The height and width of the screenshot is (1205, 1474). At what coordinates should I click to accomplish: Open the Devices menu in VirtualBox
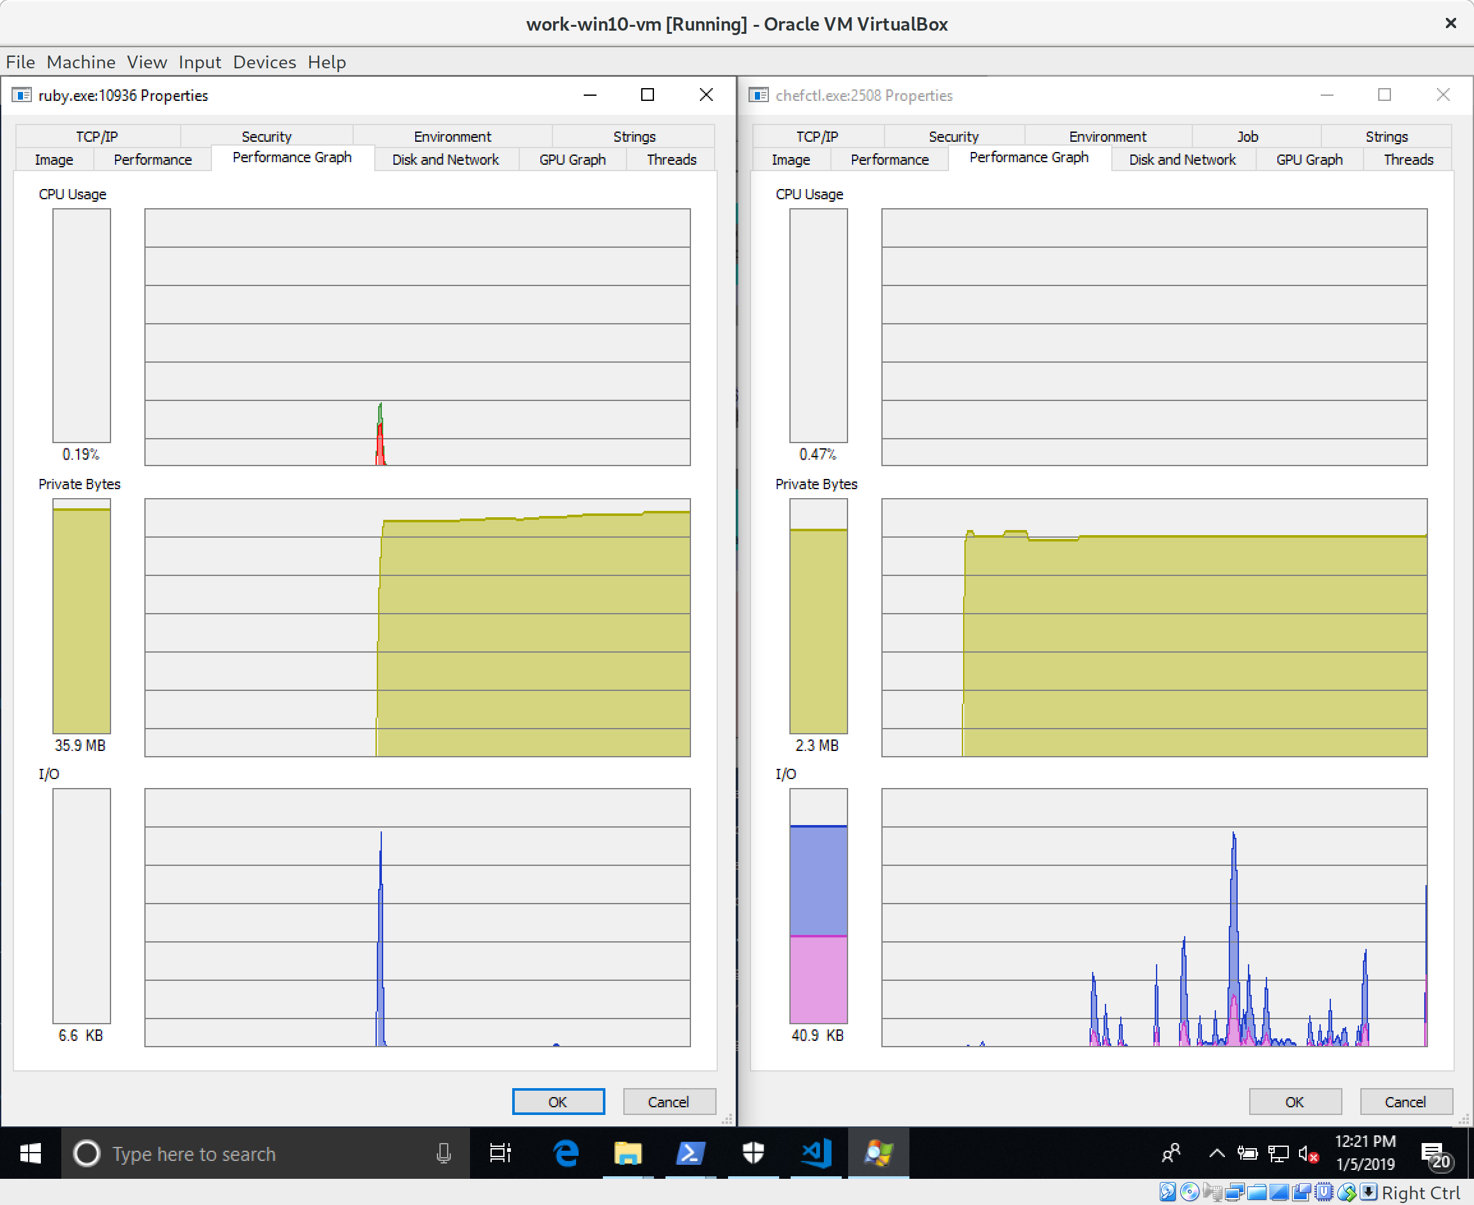pyautogui.click(x=264, y=63)
